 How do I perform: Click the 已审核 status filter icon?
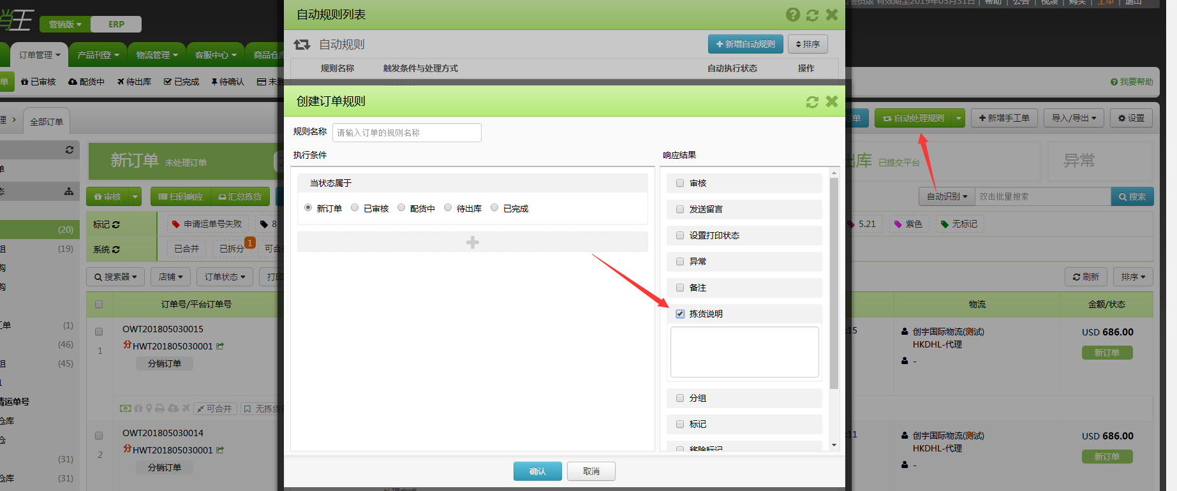pos(24,82)
